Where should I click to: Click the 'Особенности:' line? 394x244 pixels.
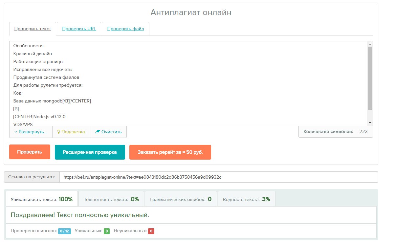click(29, 46)
